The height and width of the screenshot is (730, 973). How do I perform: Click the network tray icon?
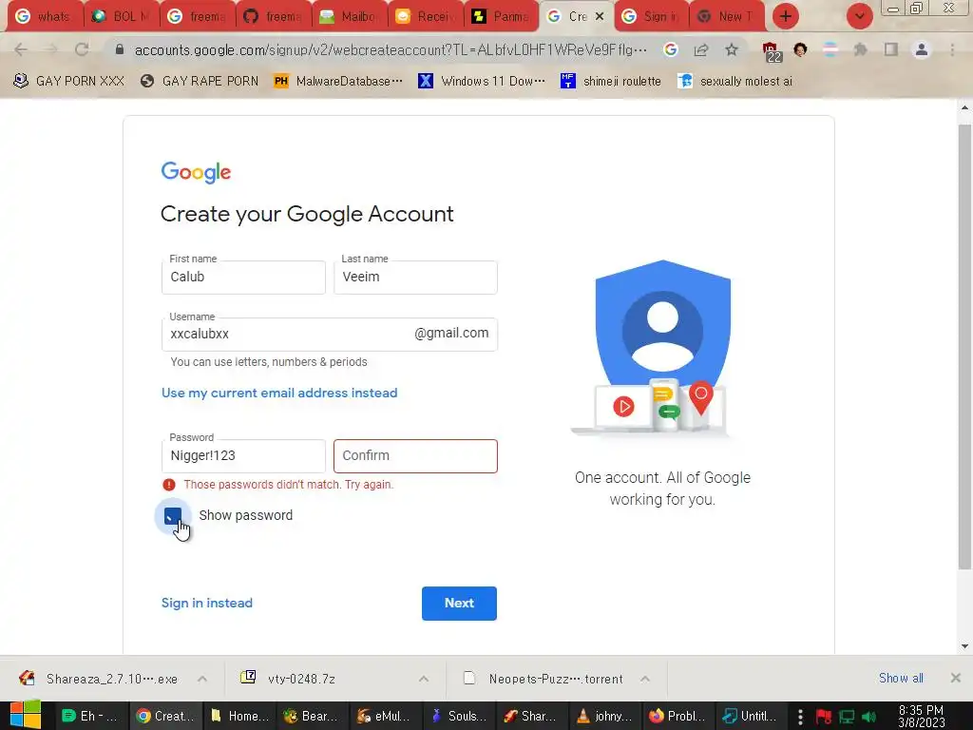[847, 717]
